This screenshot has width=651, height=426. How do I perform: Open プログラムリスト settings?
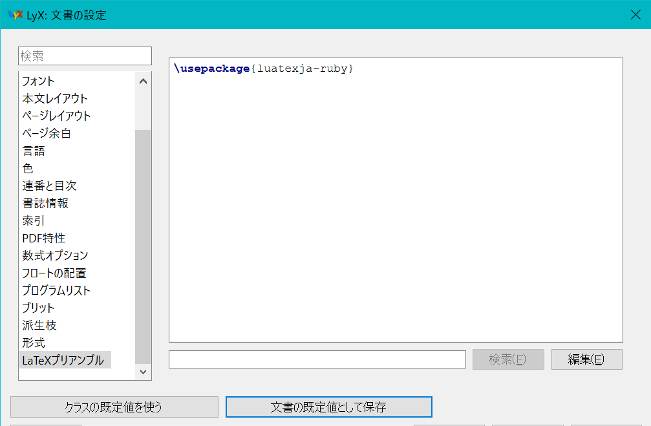(x=56, y=290)
